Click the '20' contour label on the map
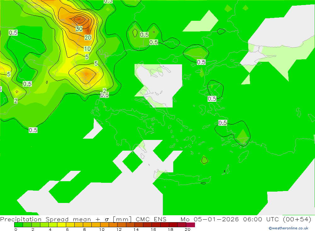The image size is (315, 231). coord(88,38)
